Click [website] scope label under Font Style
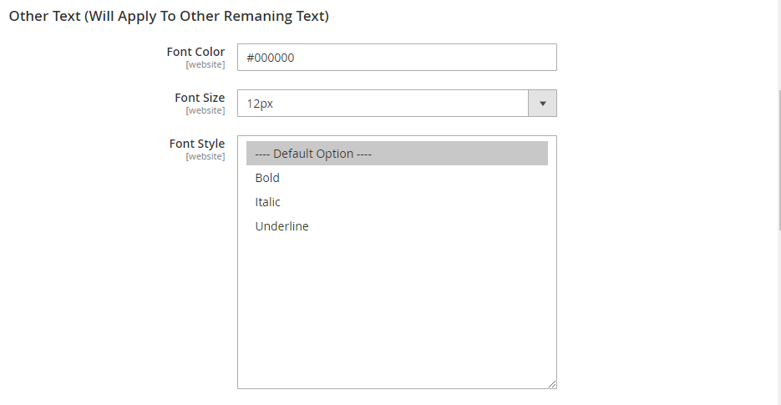 (x=205, y=156)
